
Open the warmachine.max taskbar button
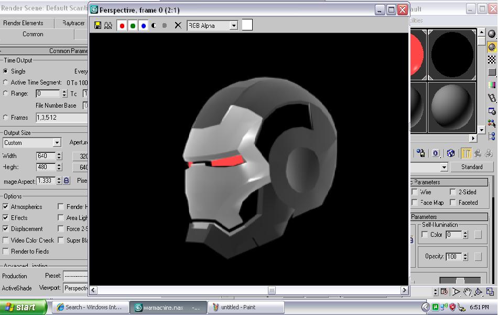pos(168,307)
